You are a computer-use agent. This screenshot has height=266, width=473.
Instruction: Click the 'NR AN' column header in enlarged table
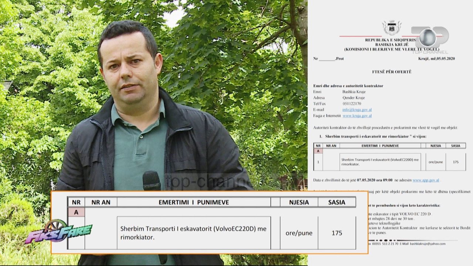click(101, 202)
